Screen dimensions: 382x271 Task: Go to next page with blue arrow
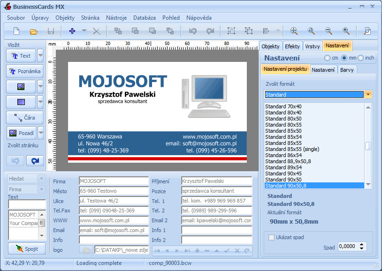click(35, 161)
